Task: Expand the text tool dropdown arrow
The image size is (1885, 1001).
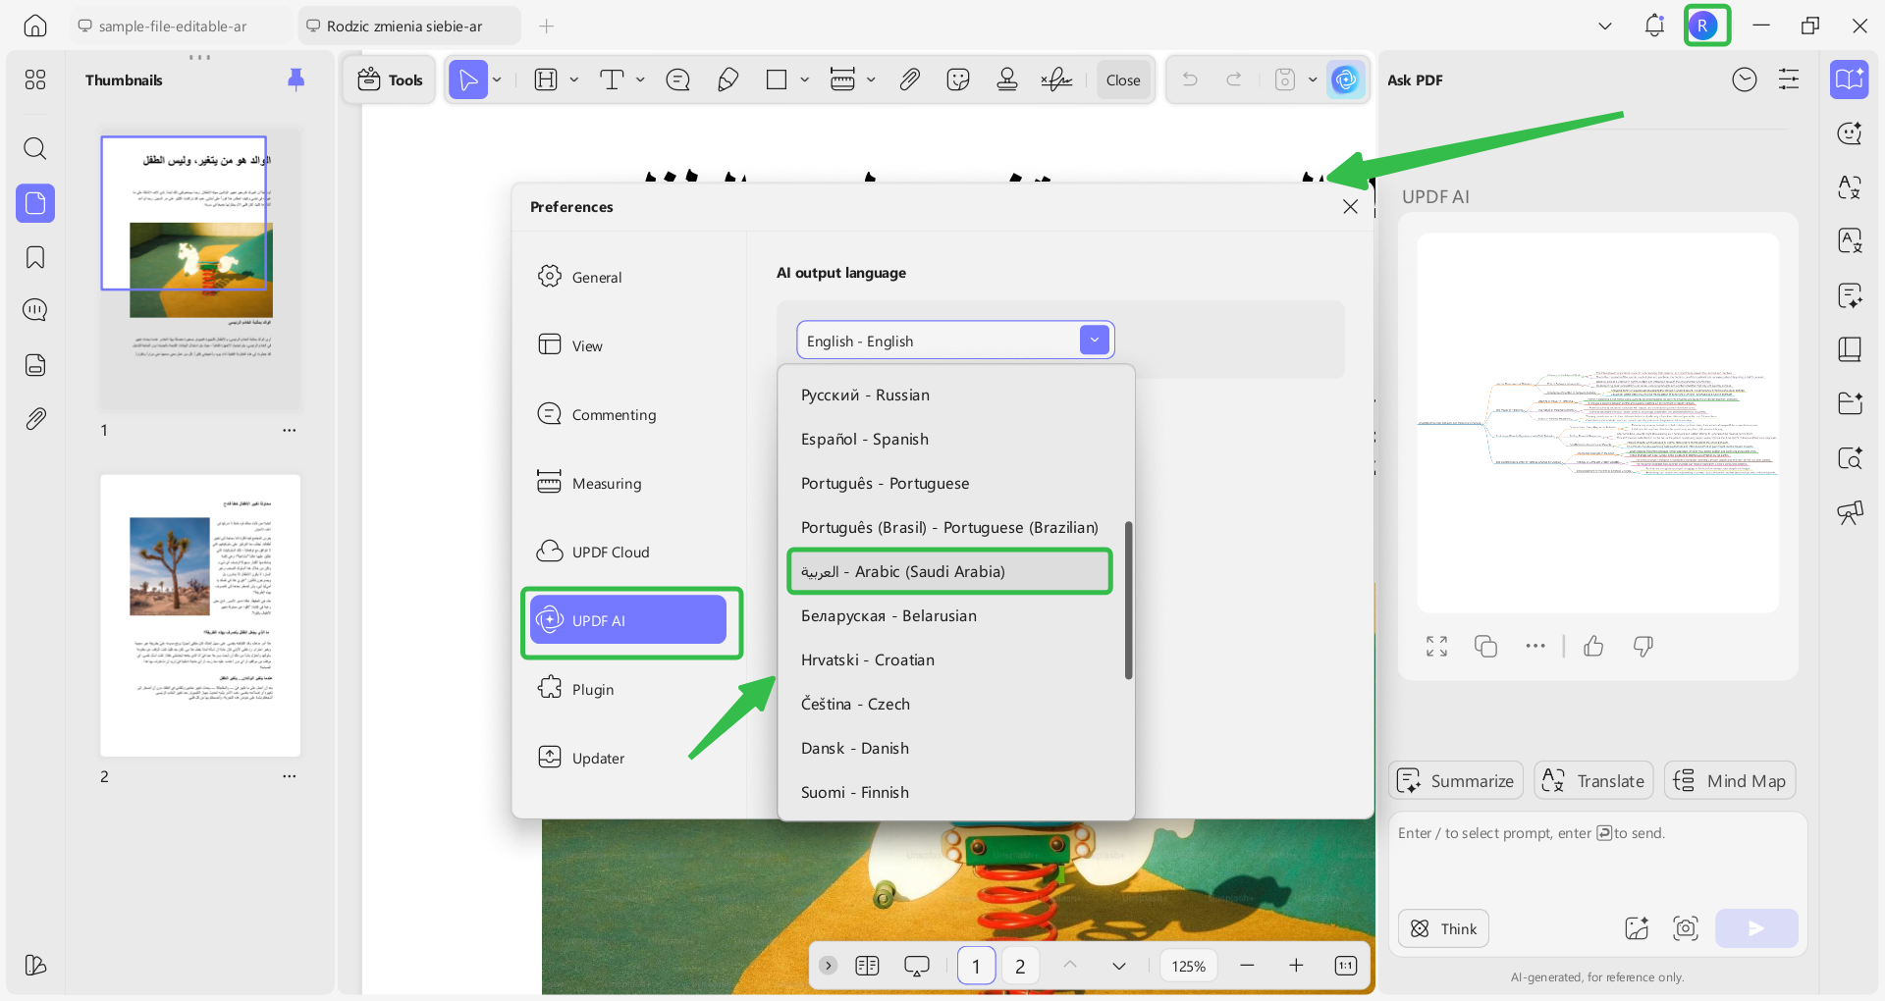Action: click(640, 79)
